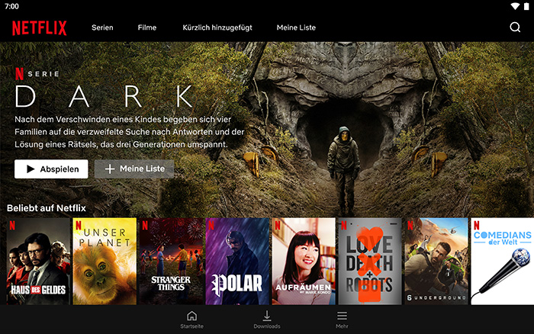Open the search magnifier icon
Viewport: 534px width, 334px height.
click(515, 27)
